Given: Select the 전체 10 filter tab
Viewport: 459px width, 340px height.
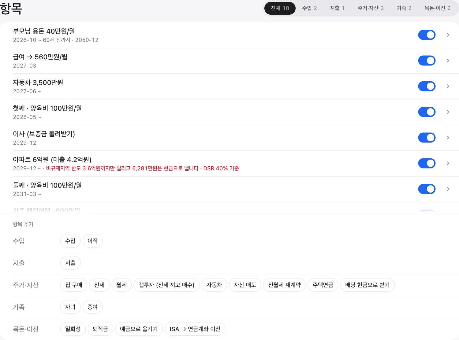Looking at the screenshot, I should 280,8.
